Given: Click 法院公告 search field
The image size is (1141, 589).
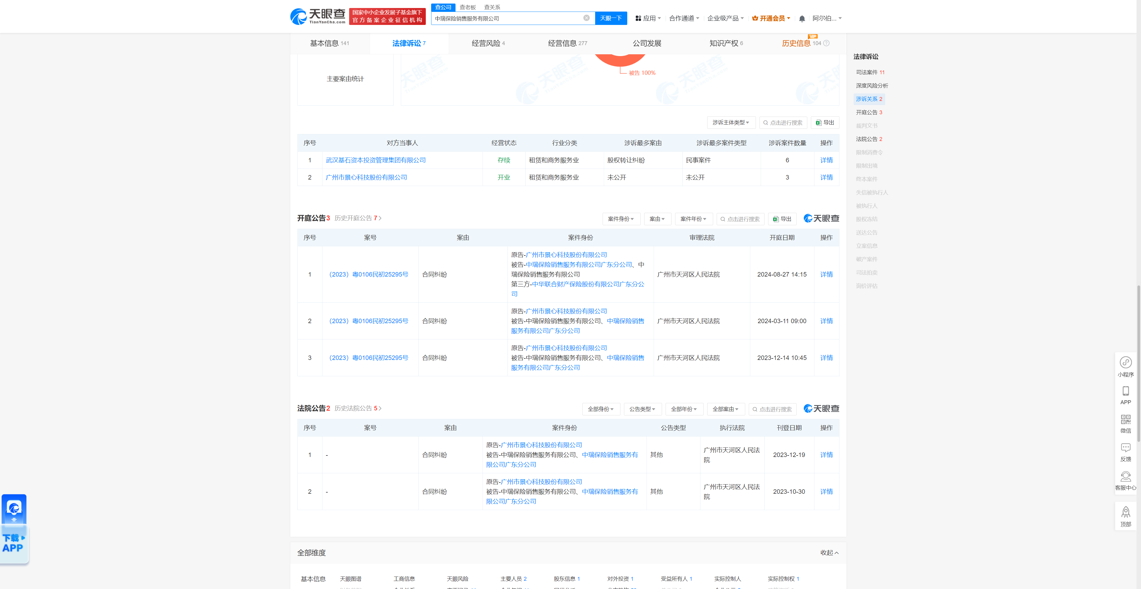Looking at the screenshot, I should point(773,409).
